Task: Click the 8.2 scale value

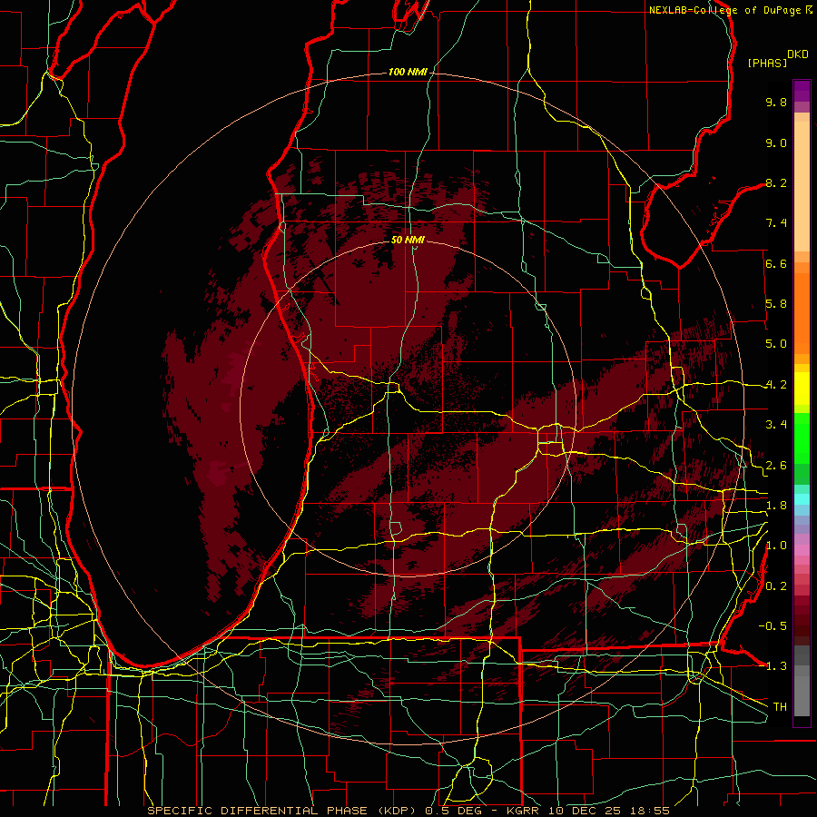Action: [776, 182]
